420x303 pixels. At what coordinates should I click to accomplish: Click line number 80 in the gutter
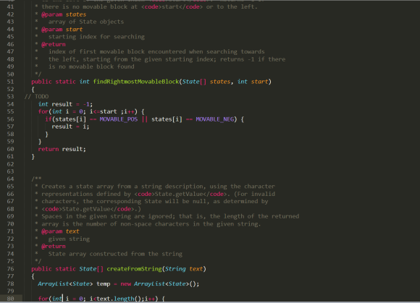(x=10, y=299)
